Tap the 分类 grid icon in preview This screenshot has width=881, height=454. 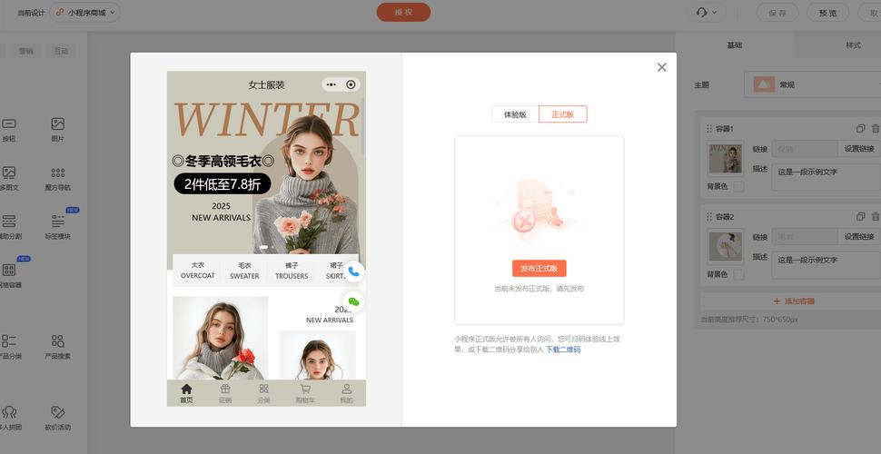tap(263, 393)
